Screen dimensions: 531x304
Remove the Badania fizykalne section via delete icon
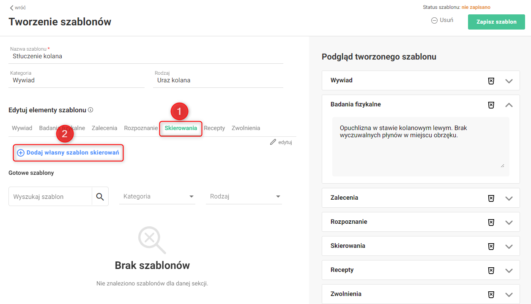tap(491, 105)
